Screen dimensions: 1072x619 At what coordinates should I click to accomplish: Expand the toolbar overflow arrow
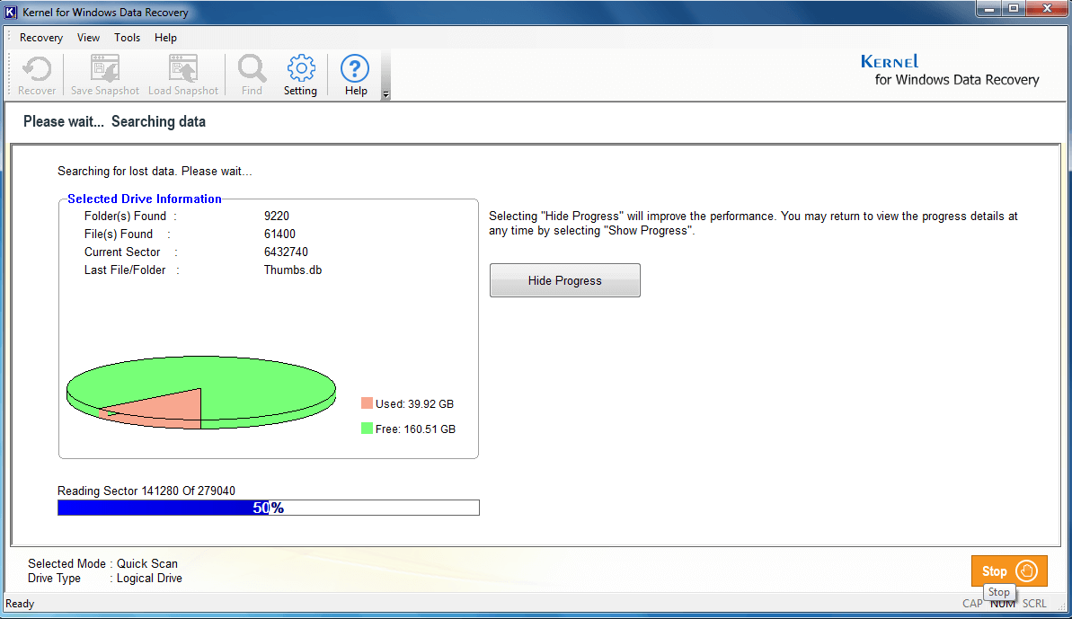(385, 94)
